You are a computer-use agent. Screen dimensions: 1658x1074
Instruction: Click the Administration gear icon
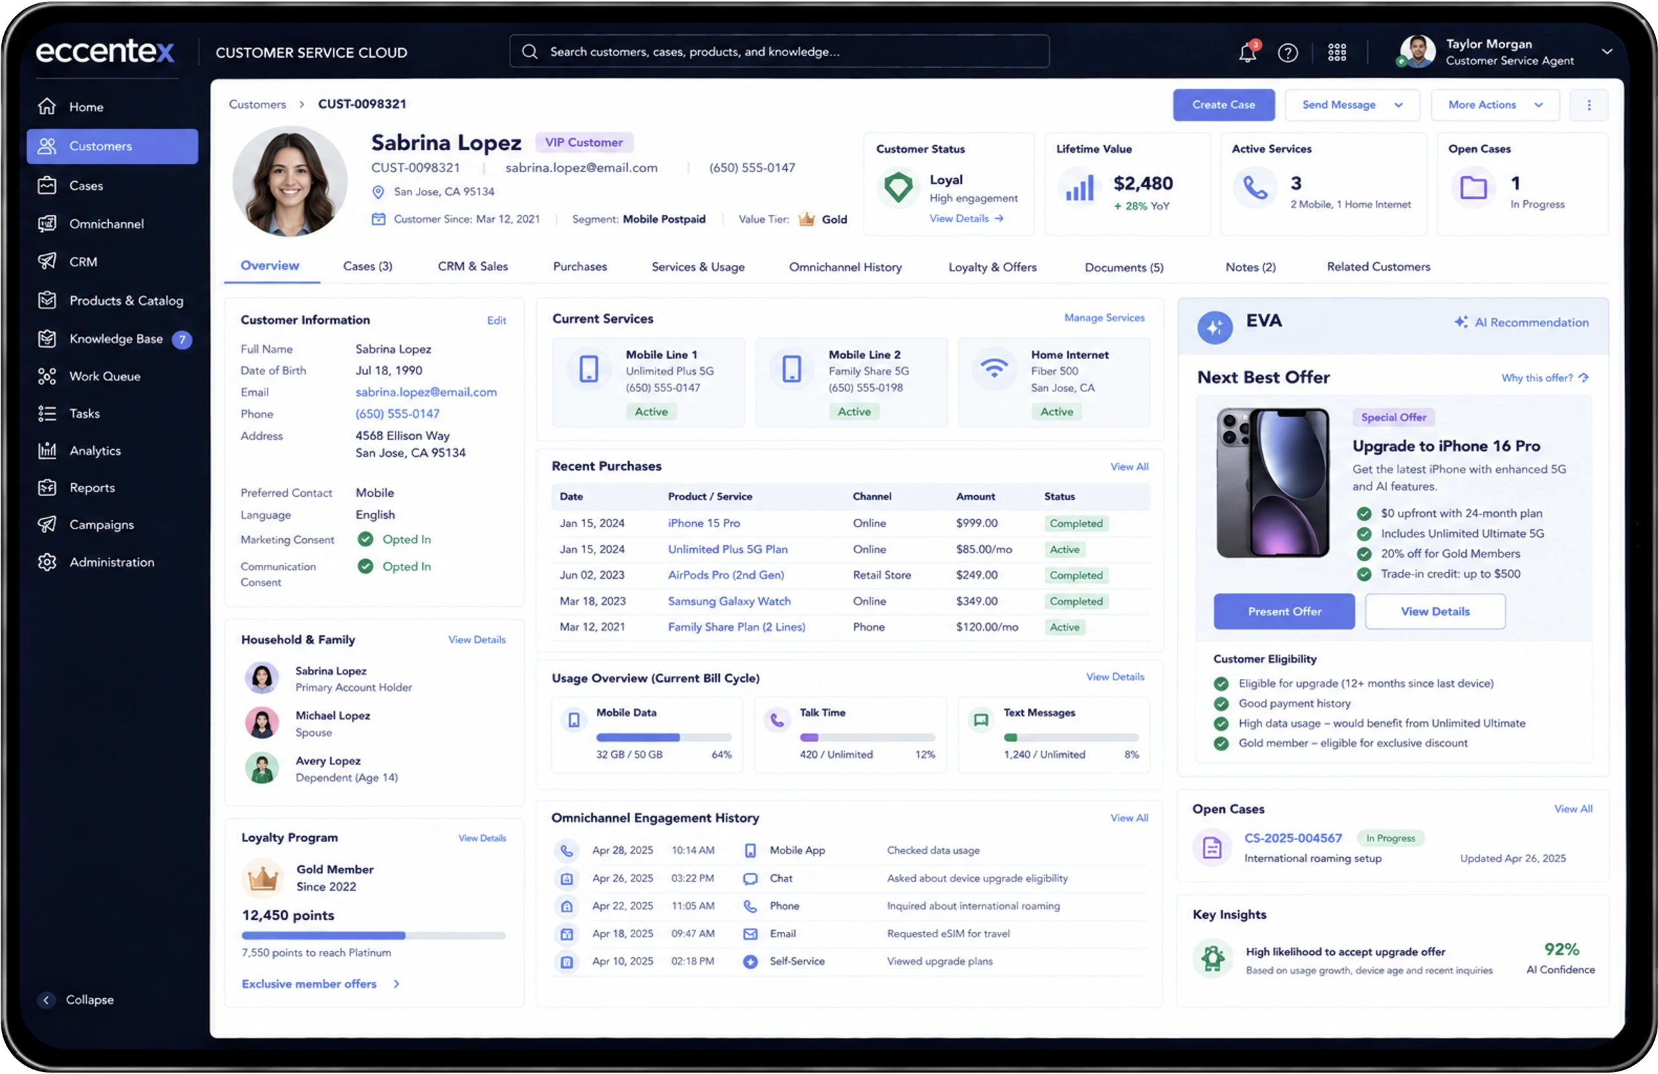tap(47, 562)
